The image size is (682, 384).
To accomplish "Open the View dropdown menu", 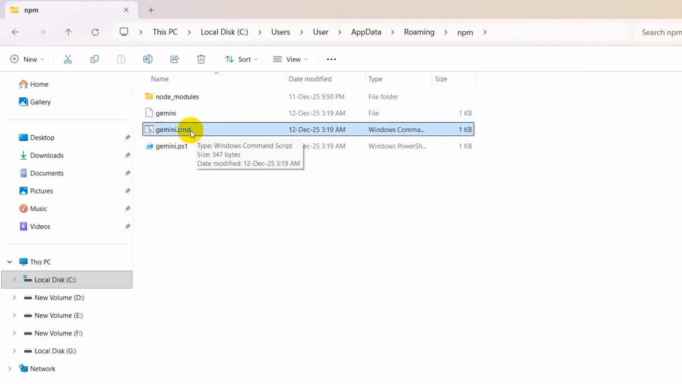I will [x=290, y=59].
